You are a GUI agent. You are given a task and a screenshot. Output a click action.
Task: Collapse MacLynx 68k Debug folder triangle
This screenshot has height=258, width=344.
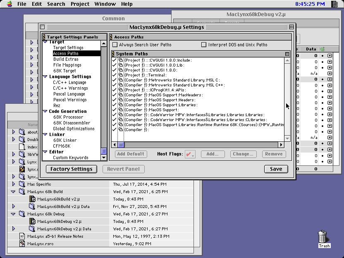point(13,214)
